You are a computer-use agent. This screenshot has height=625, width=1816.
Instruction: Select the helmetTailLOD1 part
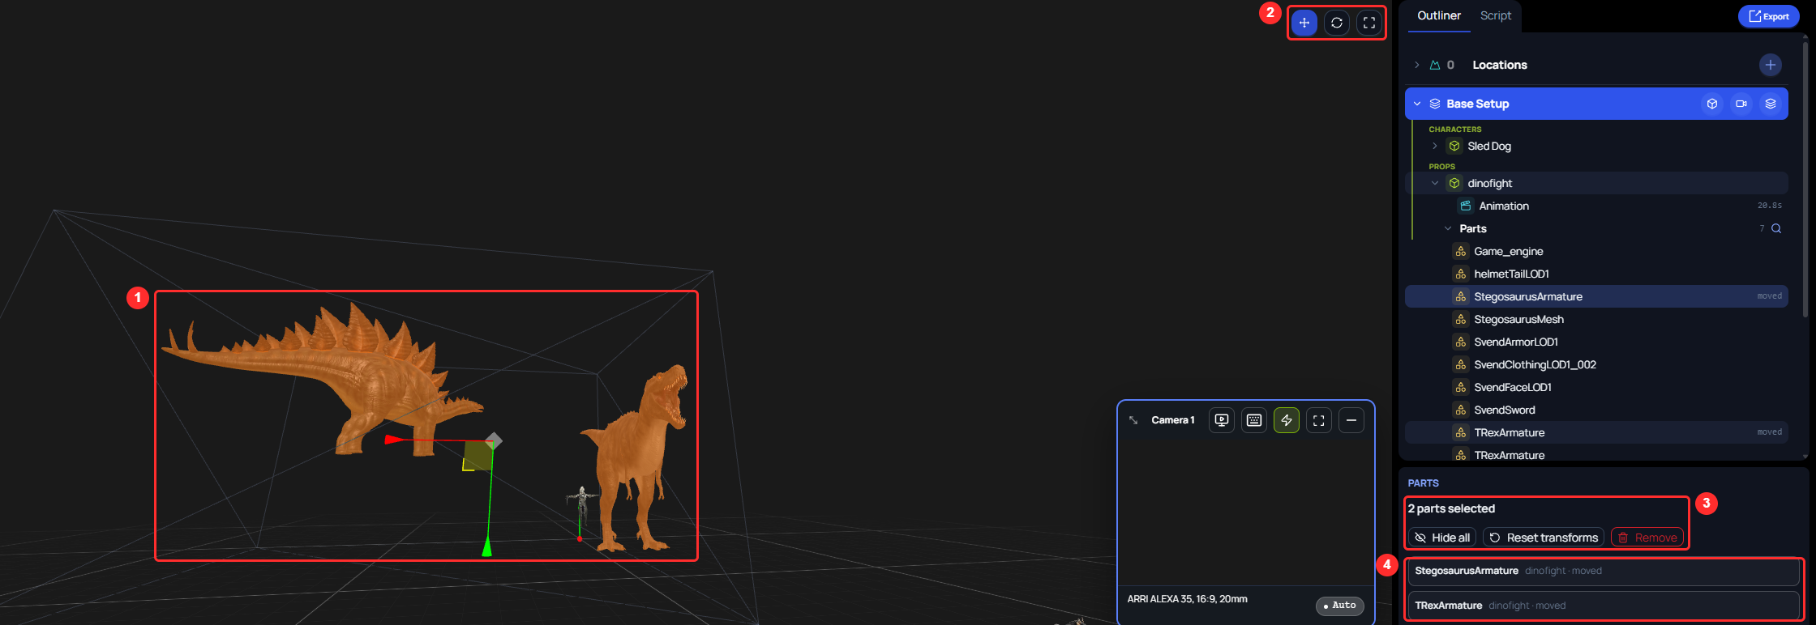pos(1596,274)
